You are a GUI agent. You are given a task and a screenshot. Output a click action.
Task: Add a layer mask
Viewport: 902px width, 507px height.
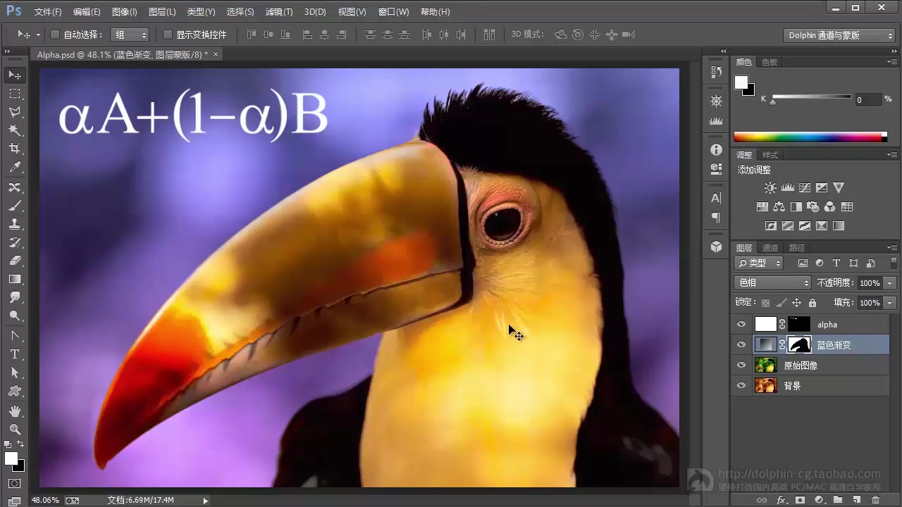(x=800, y=500)
